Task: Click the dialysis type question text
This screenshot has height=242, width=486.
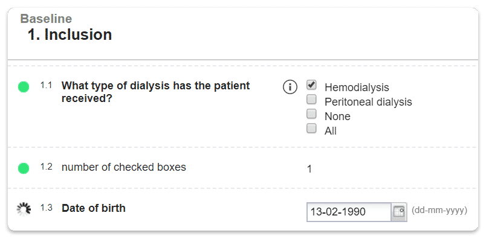Action: 155,92
